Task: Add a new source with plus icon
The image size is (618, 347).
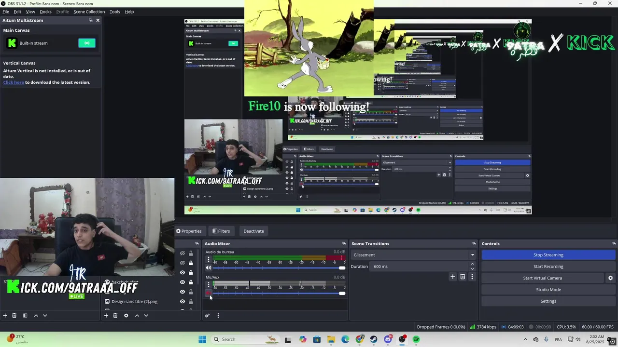Action: [106, 316]
